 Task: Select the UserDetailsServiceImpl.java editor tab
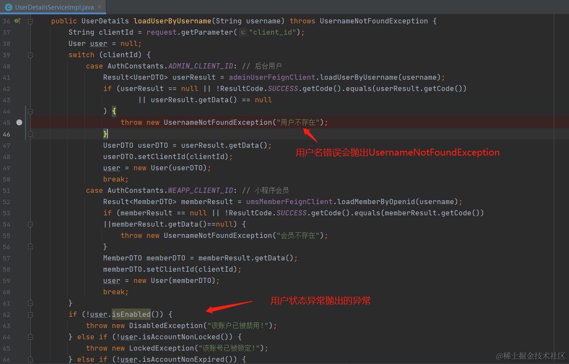point(53,7)
